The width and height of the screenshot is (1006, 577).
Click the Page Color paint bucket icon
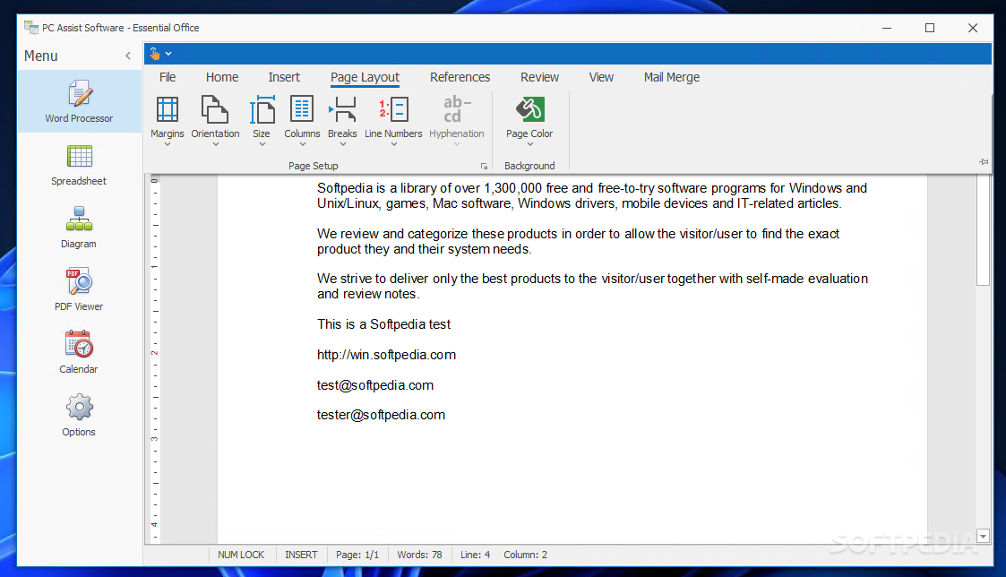tap(530, 109)
